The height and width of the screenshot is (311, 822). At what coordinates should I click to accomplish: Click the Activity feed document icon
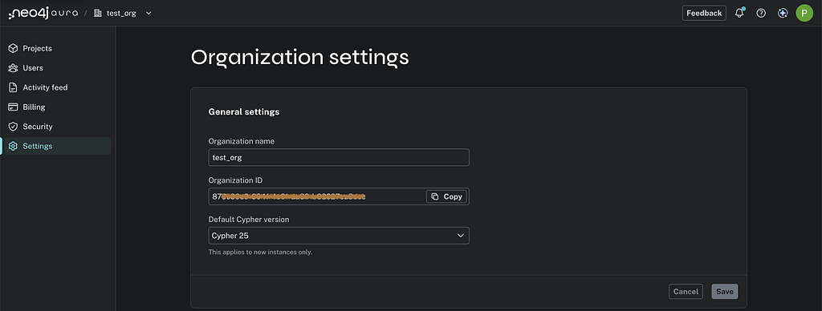point(13,87)
